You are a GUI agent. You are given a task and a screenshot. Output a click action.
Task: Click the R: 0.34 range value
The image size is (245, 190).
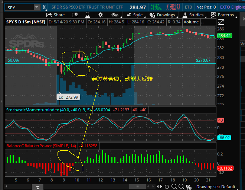pos(174,22)
